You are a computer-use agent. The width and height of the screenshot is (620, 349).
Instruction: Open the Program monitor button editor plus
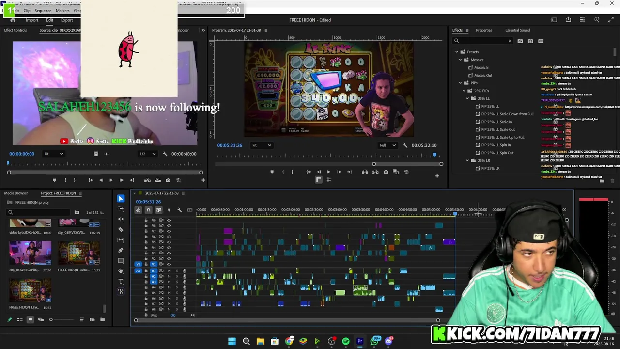[437, 176]
